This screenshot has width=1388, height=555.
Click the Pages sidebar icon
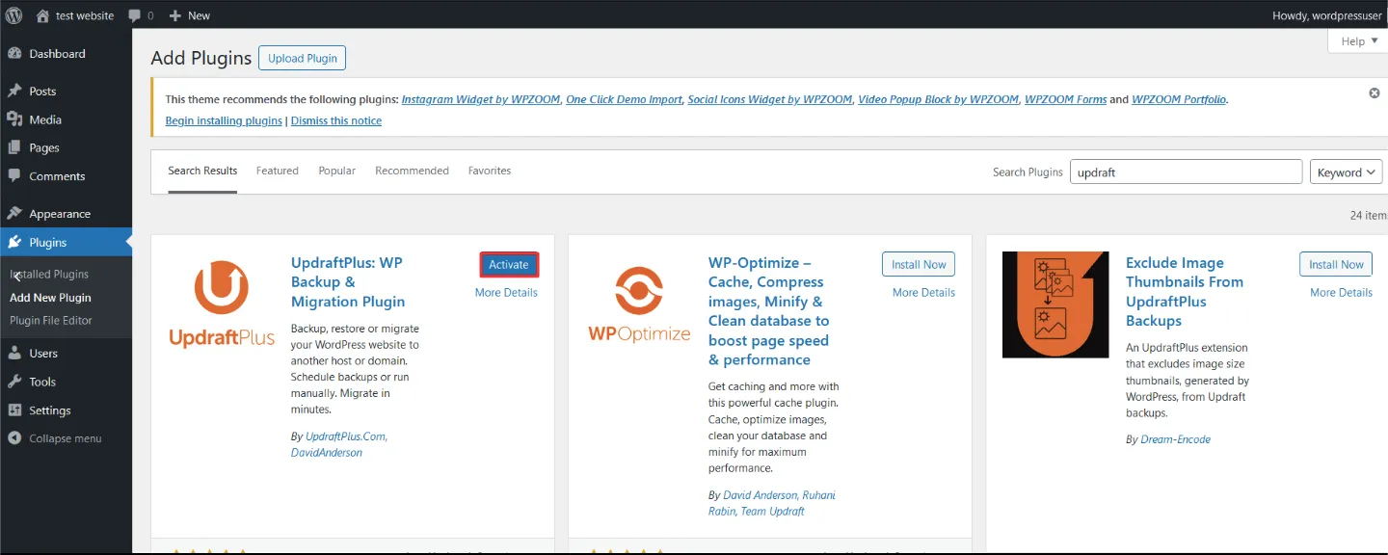[x=14, y=148]
